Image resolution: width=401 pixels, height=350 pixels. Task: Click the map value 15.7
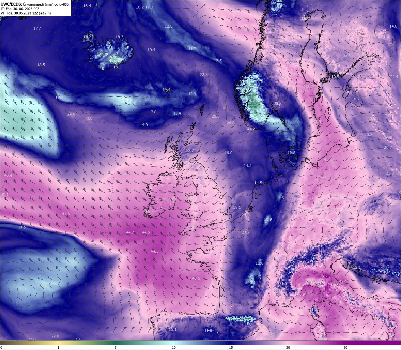point(376,201)
